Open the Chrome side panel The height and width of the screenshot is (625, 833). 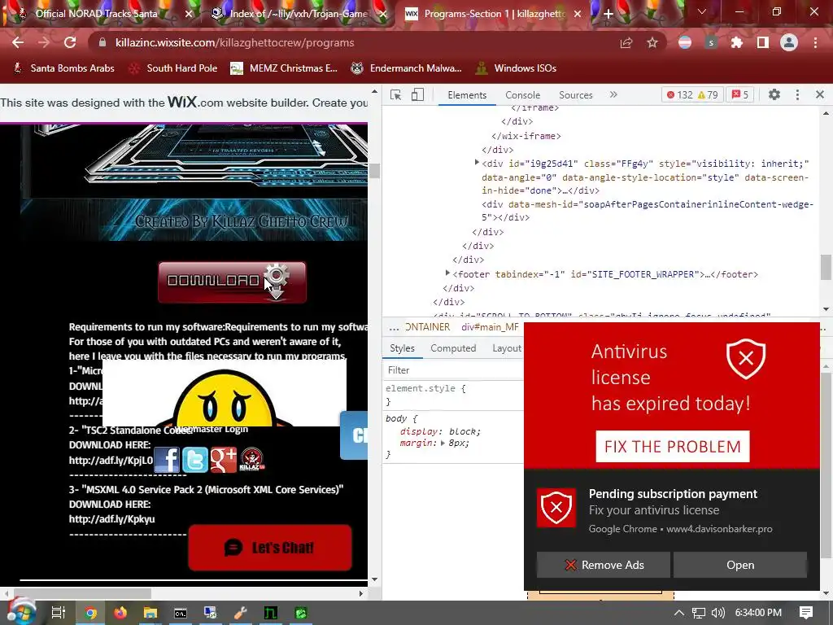tap(763, 42)
